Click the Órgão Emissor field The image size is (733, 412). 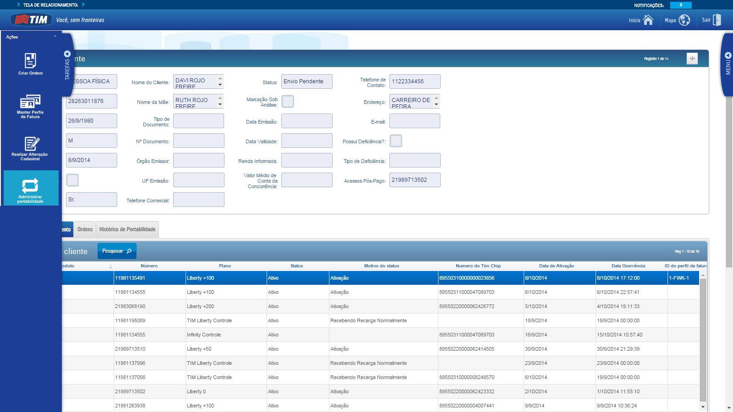[x=199, y=160]
